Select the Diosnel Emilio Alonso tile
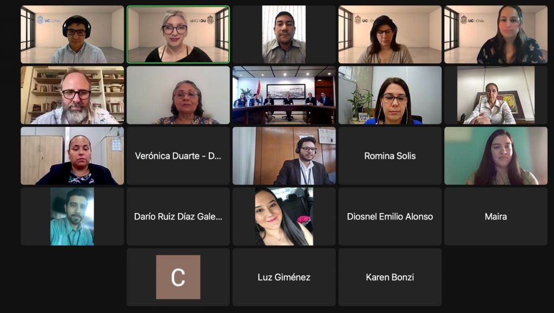Screen dimensions: 554x313 point(390,216)
